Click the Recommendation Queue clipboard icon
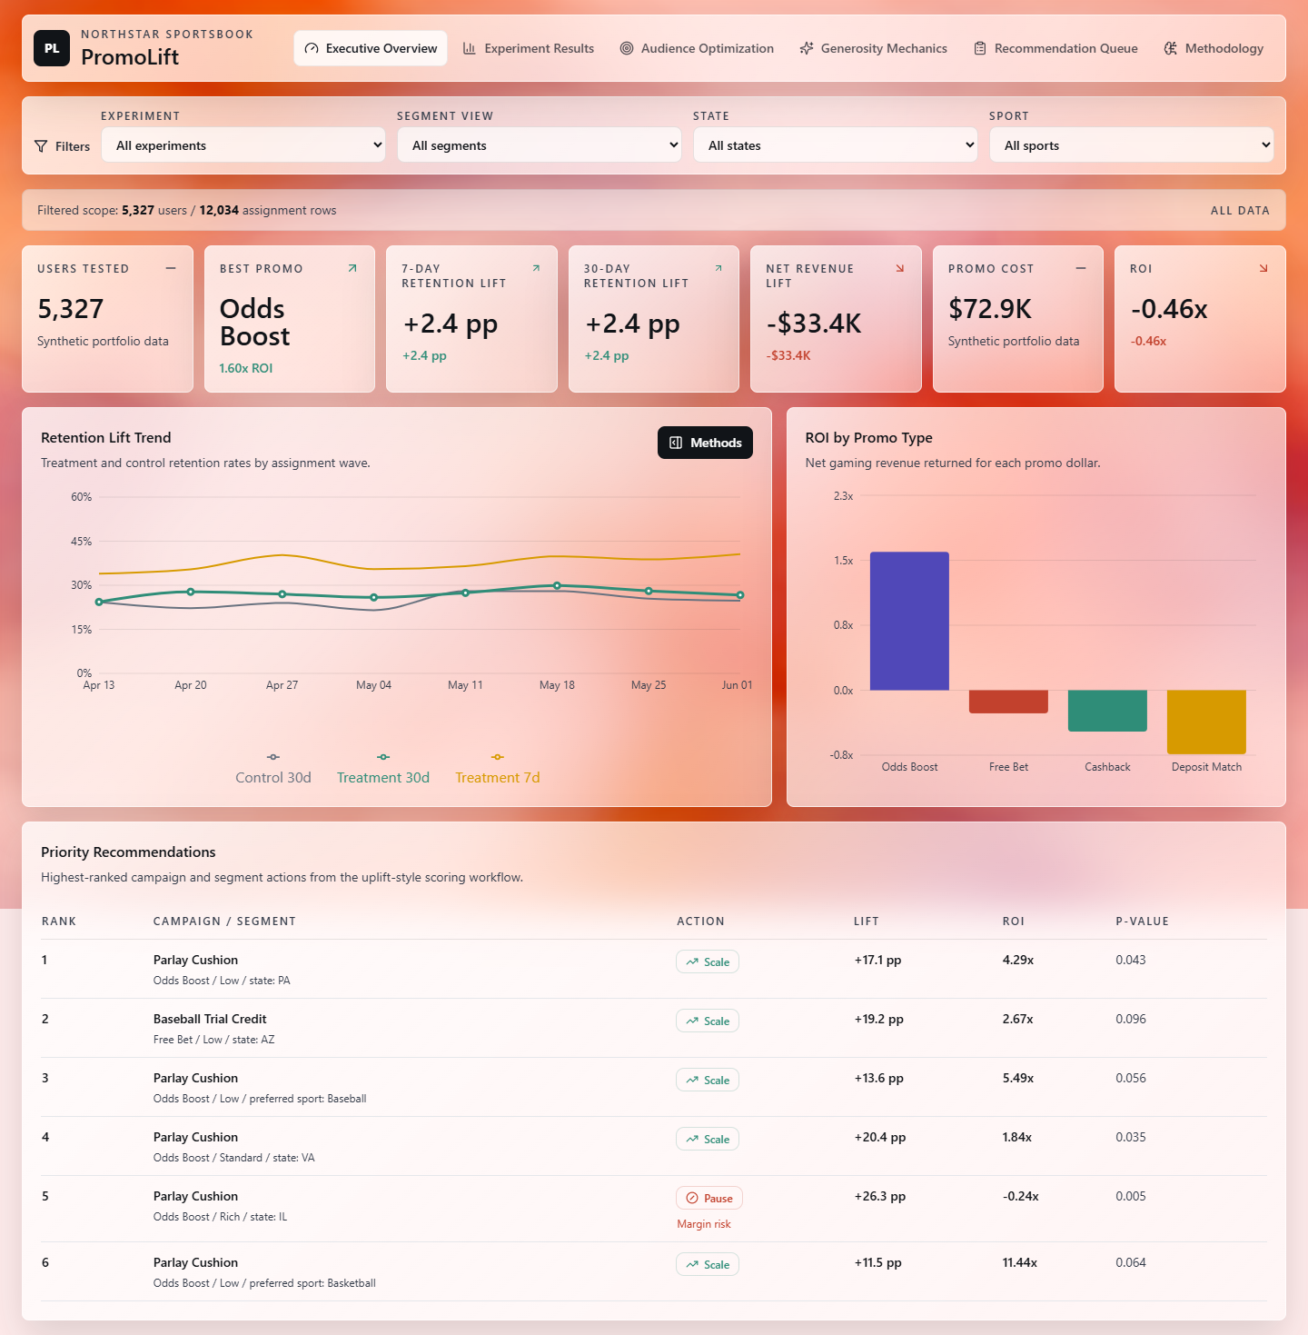The width and height of the screenshot is (1308, 1335). click(980, 48)
